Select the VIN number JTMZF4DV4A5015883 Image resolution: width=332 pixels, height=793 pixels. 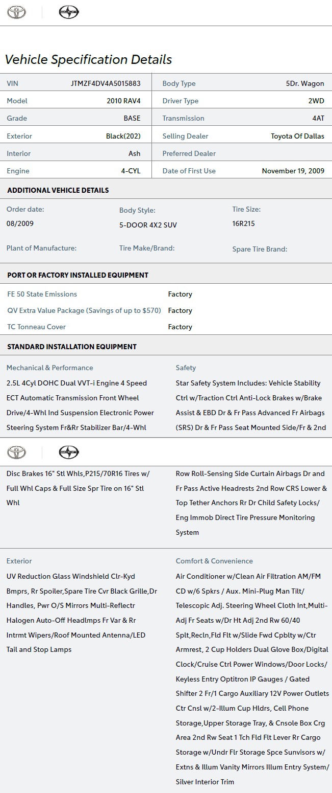pos(106,83)
